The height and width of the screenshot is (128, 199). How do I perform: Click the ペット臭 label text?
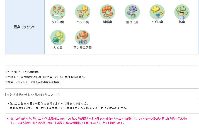(x=82, y=22)
